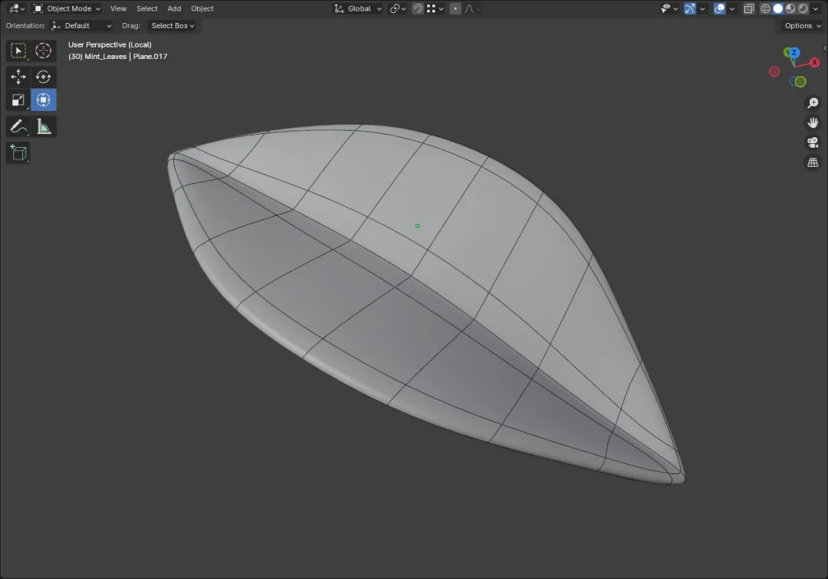828x579 pixels.
Task: Open the View menu
Action: tap(118, 8)
